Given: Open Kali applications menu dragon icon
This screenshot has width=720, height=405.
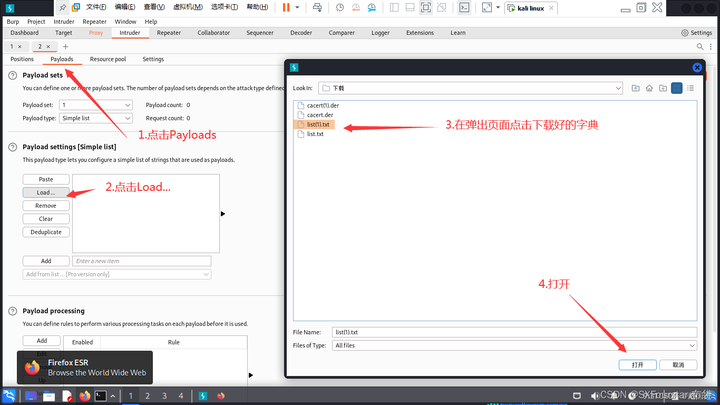Looking at the screenshot, I should (x=9, y=396).
